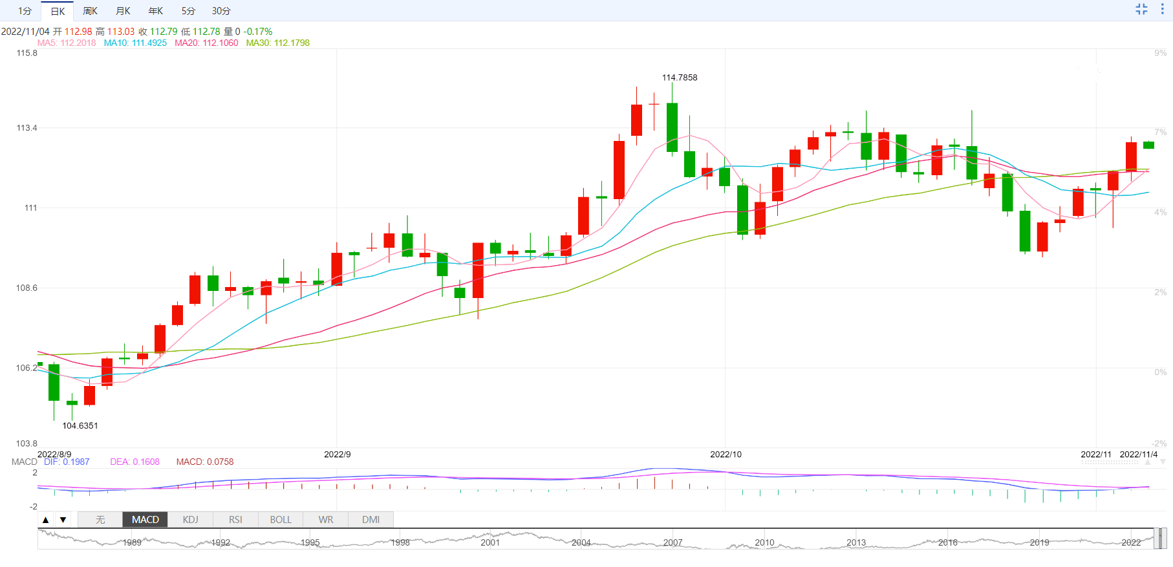Click the 2022/10 date axis label

click(726, 455)
